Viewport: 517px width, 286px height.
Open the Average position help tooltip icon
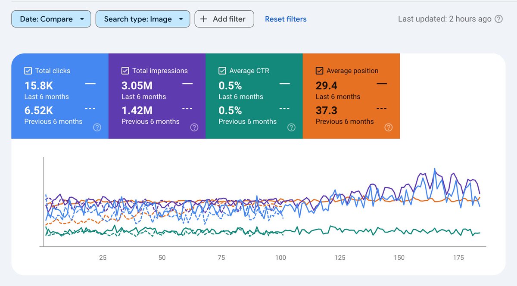click(389, 127)
